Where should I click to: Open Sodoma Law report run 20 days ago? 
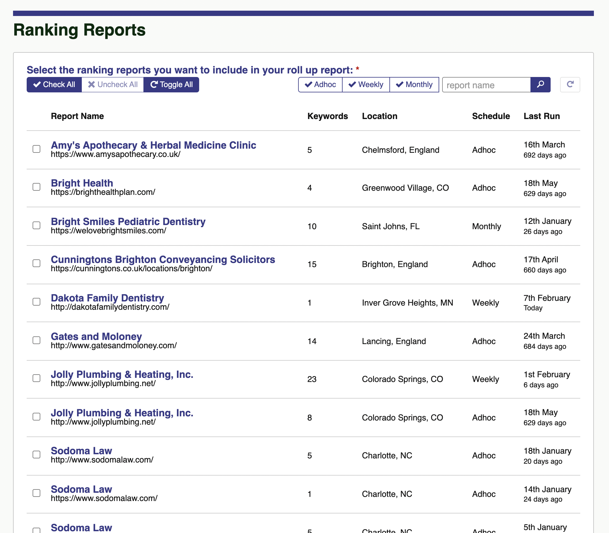pos(81,451)
